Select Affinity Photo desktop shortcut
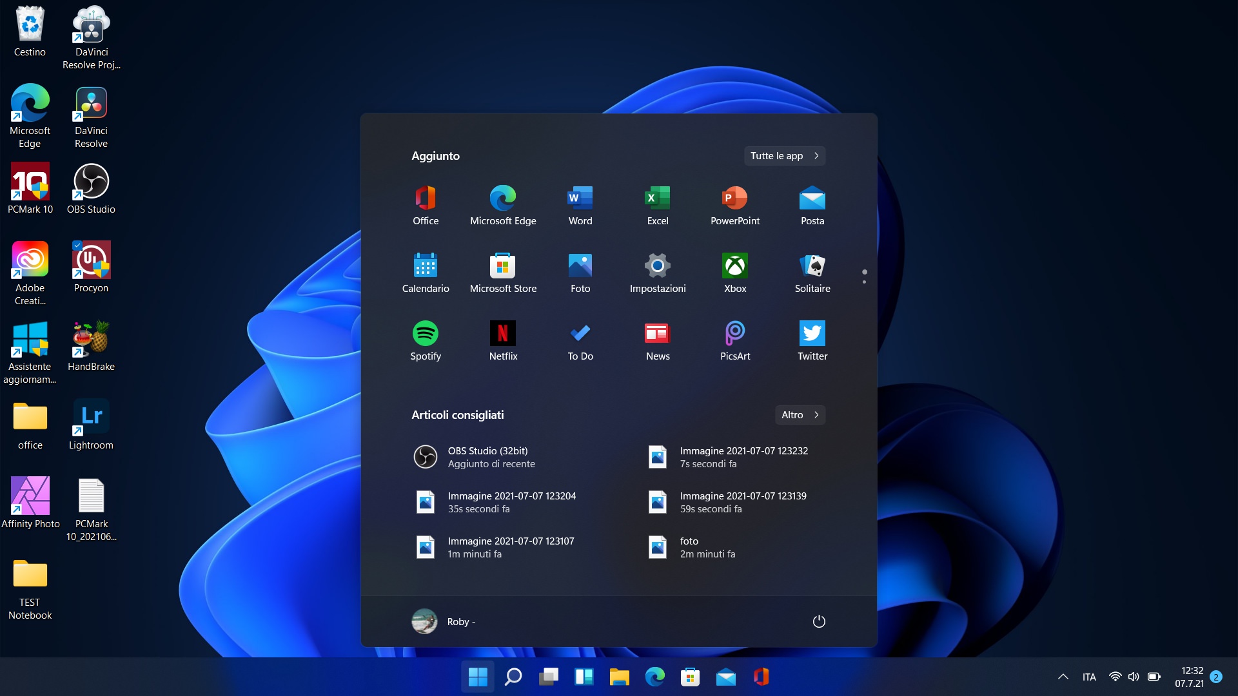The image size is (1238, 696). coord(30,503)
